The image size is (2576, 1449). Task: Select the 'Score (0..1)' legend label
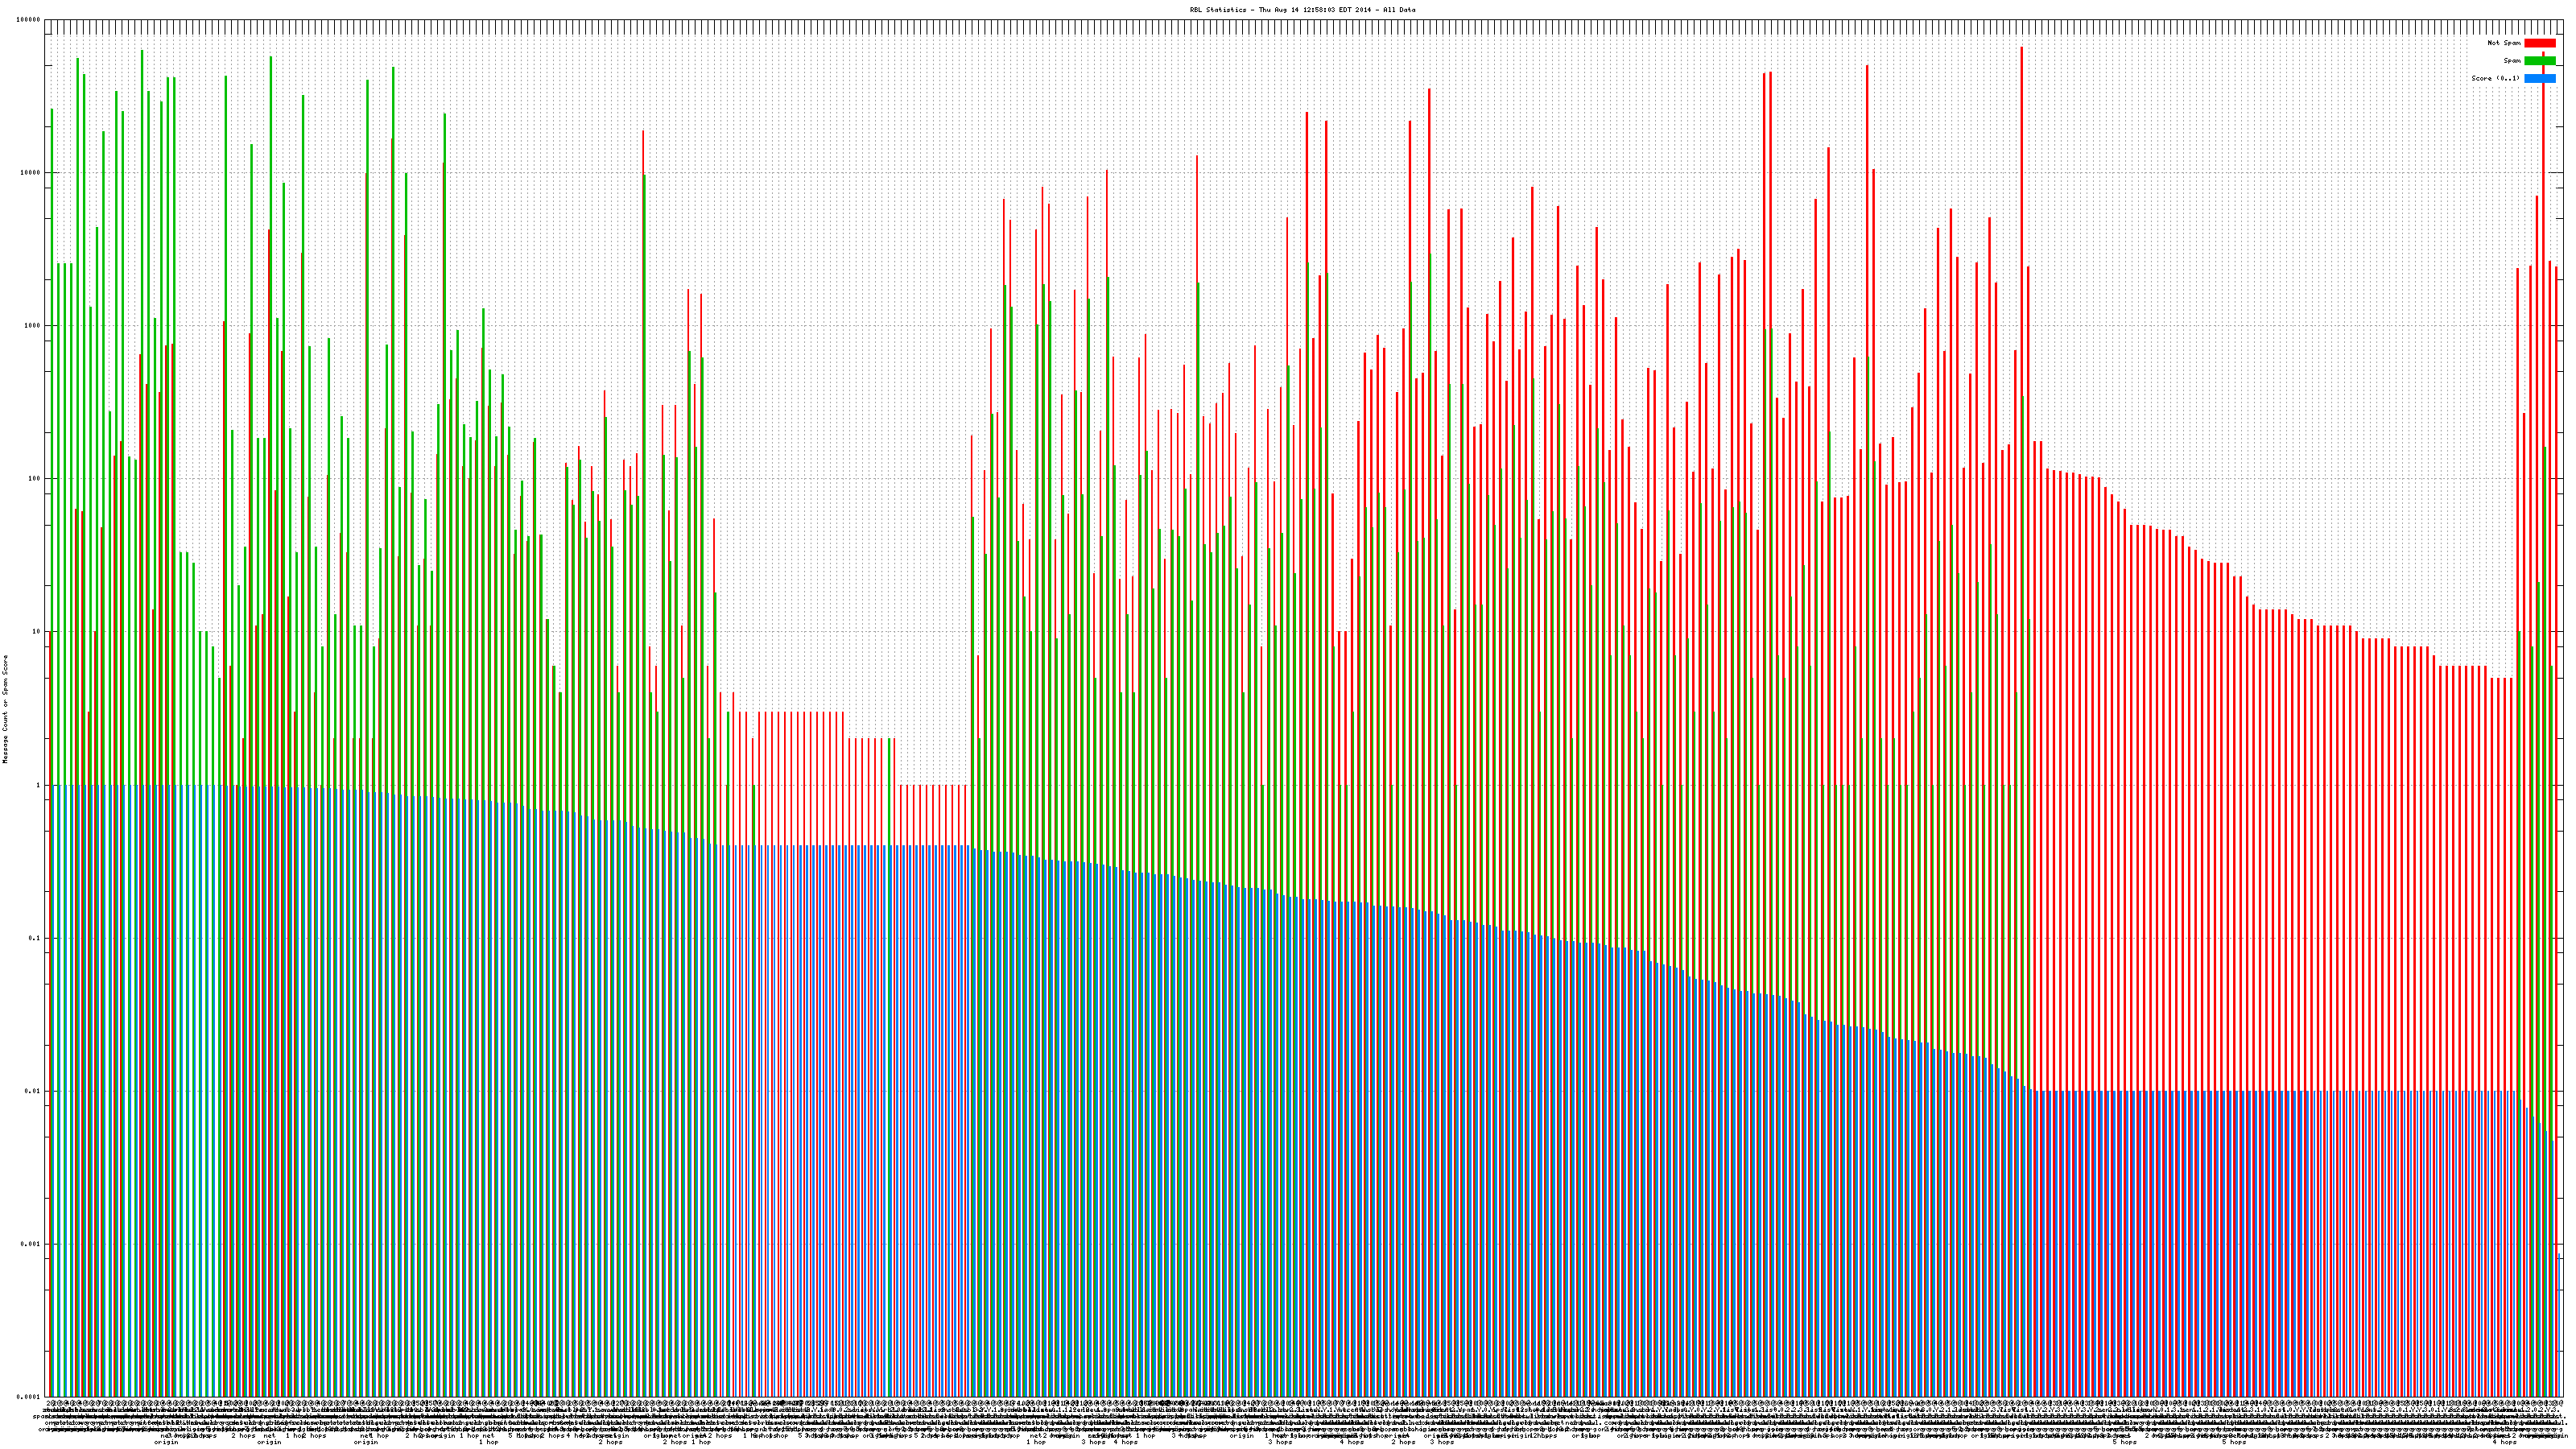point(2495,78)
